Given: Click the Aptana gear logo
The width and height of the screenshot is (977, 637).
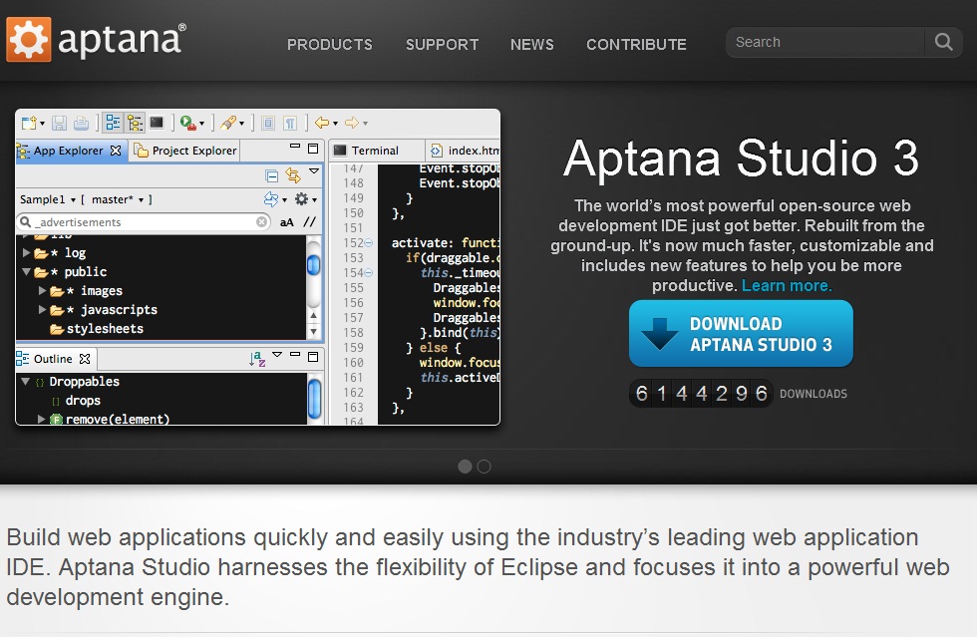Looking at the screenshot, I should 29,39.
